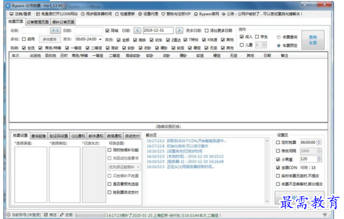The width and height of the screenshot is (344, 219).
Task: Open 微信通知 tab
Action: tap(114, 136)
